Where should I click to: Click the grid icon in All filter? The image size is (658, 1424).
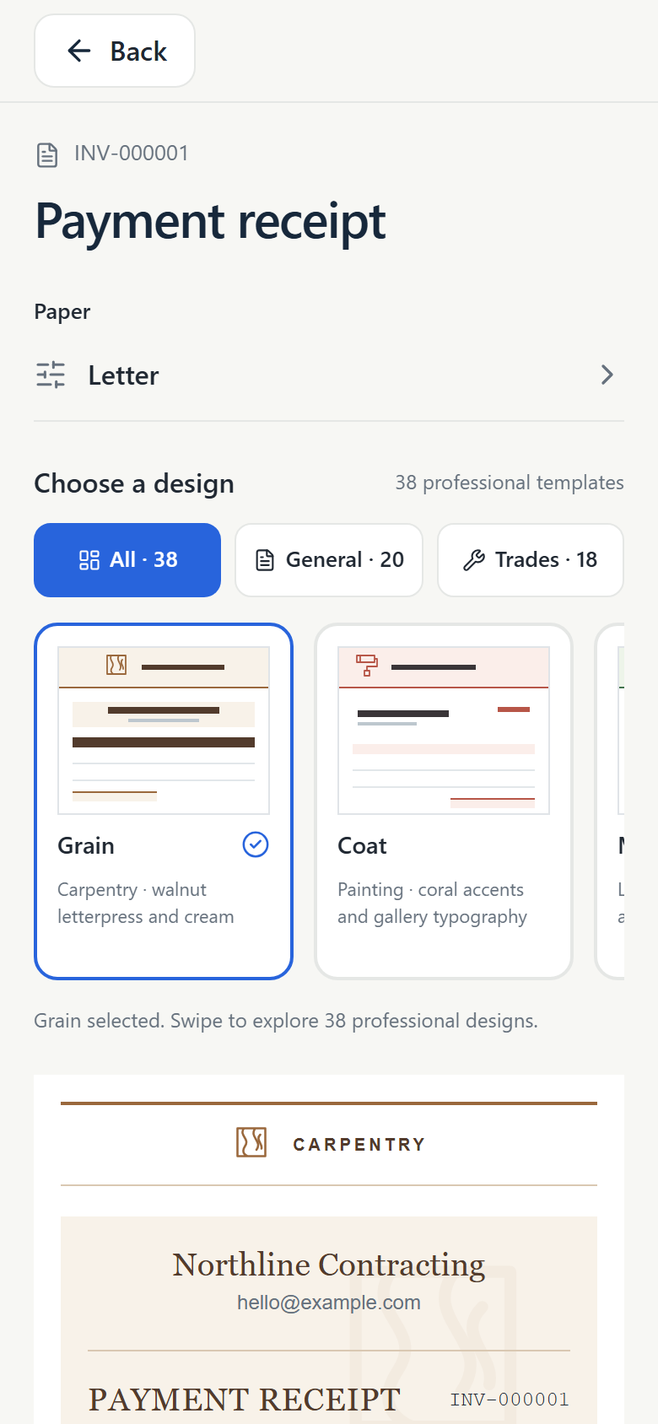(x=89, y=560)
